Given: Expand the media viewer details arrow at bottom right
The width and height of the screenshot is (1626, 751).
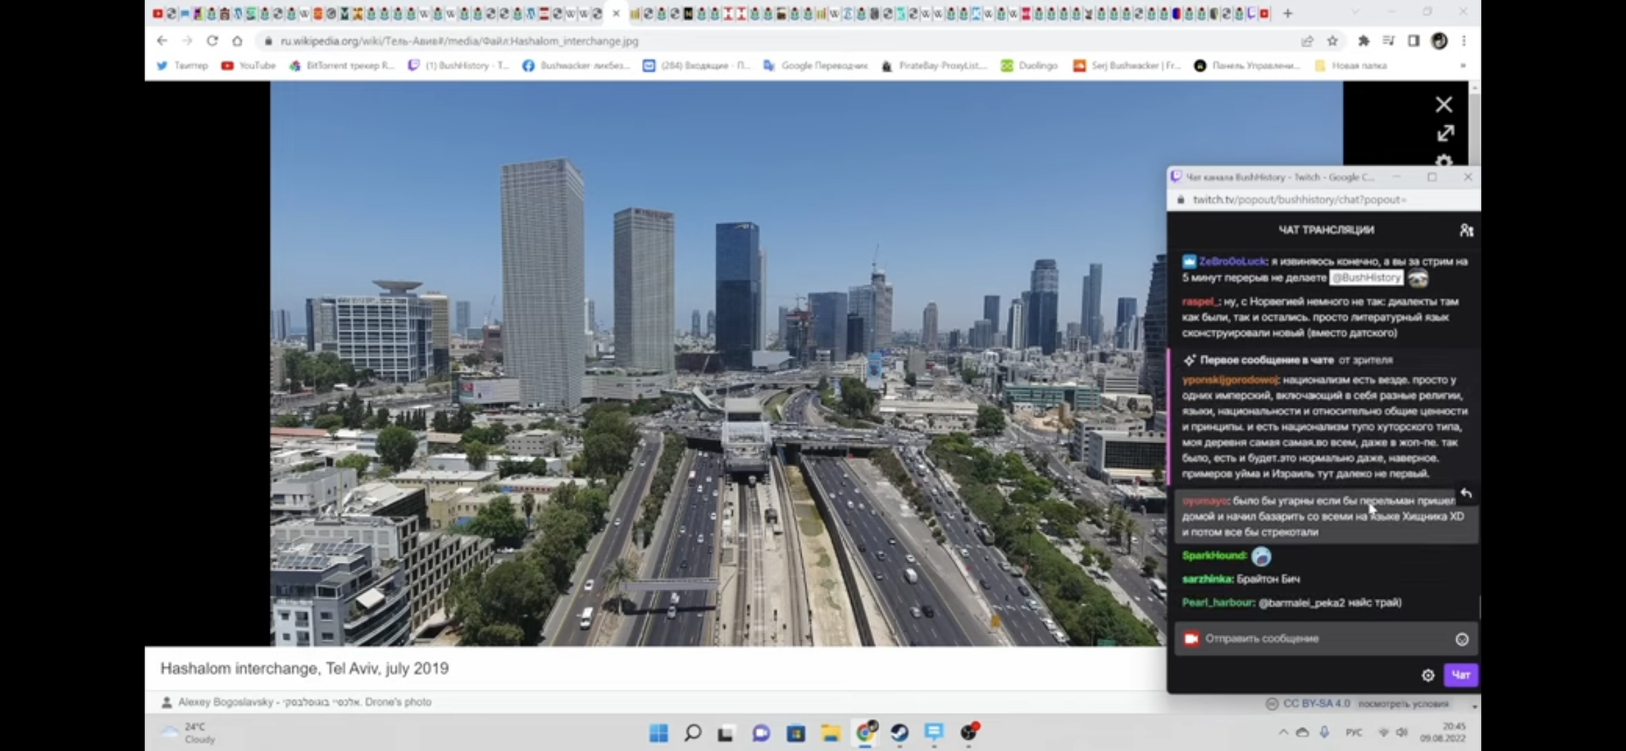Looking at the screenshot, I should [1474, 706].
